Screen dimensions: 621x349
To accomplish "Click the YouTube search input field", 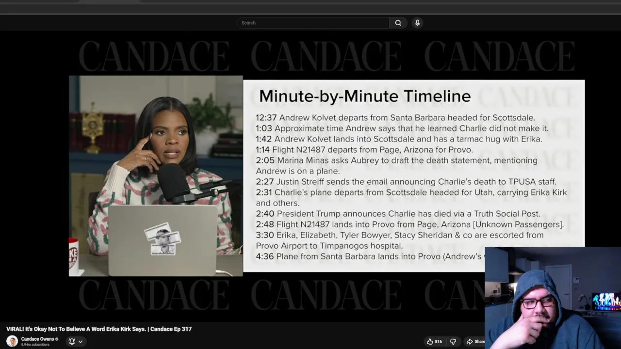I will pyautogui.click(x=313, y=23).
